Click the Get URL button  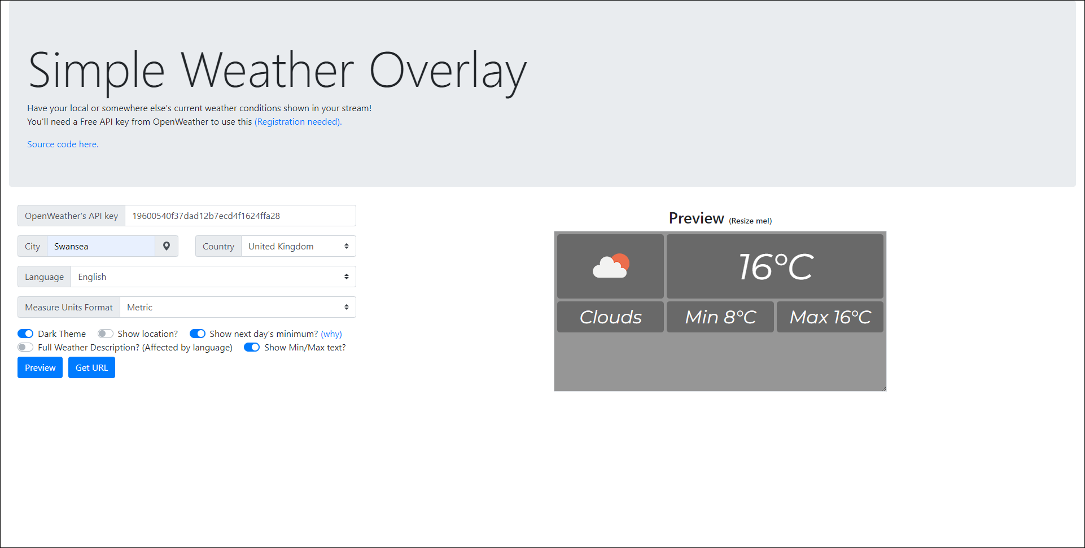[91, 367]
